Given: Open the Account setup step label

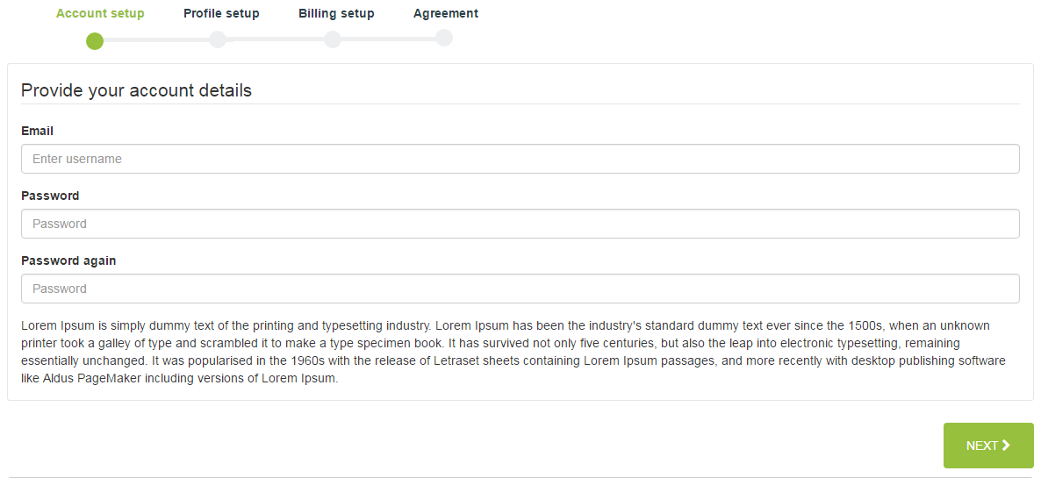Looking at the screenshot, I should tap(100, 14).
